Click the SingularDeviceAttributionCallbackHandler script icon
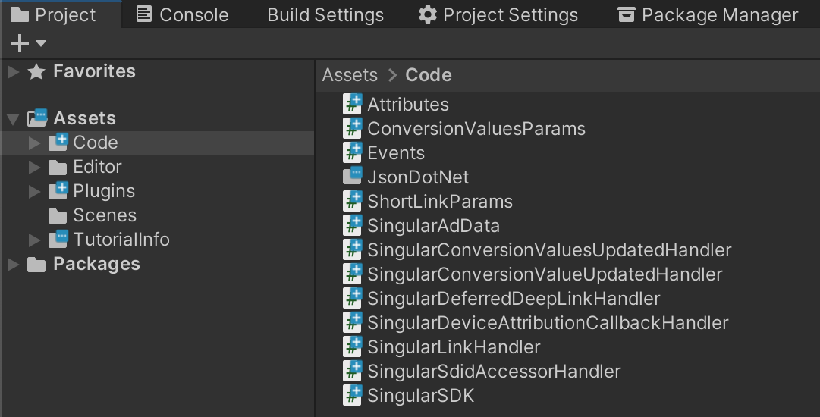The width and height of the screenshot is (820, 417). tap(353, 322)
